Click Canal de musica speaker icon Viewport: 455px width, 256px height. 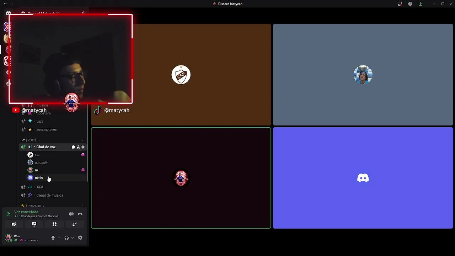coord(23,195)
